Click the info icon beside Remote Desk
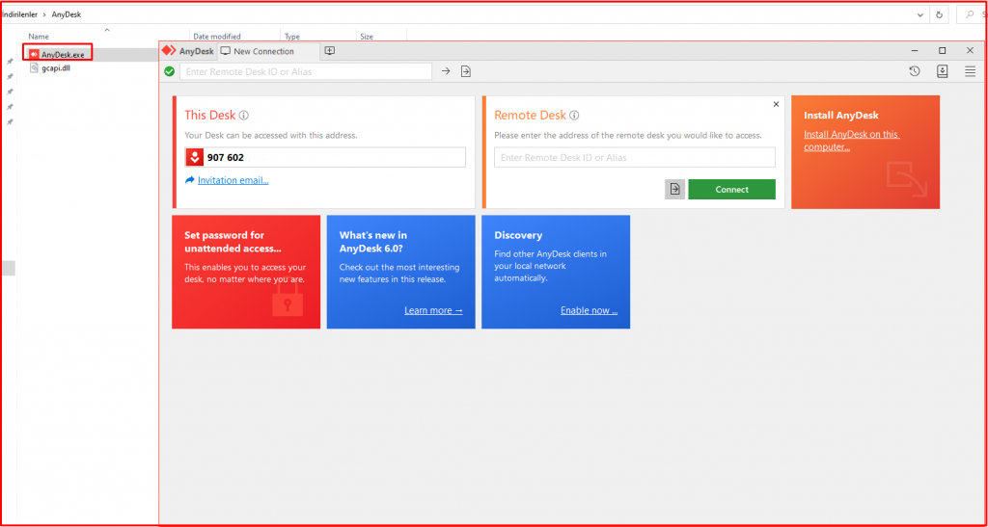The height and width of the screenshot is (527, 988). 575,116
